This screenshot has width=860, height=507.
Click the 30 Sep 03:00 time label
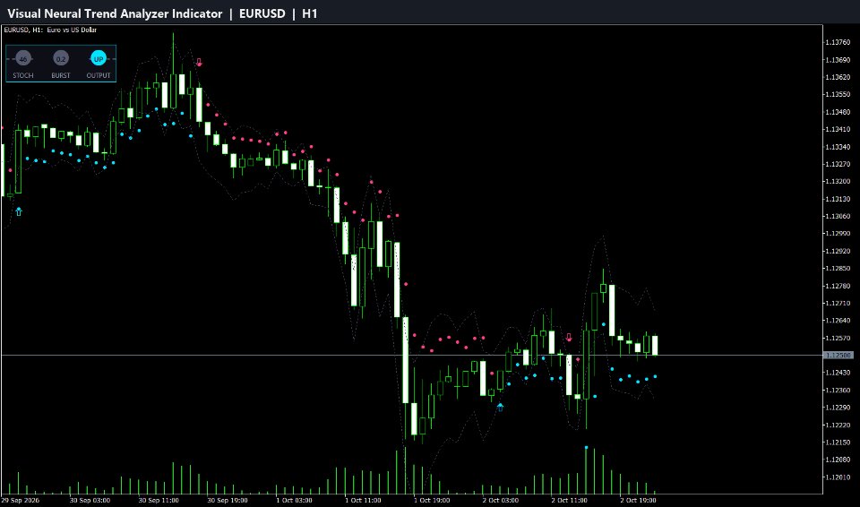pos(90,501)
